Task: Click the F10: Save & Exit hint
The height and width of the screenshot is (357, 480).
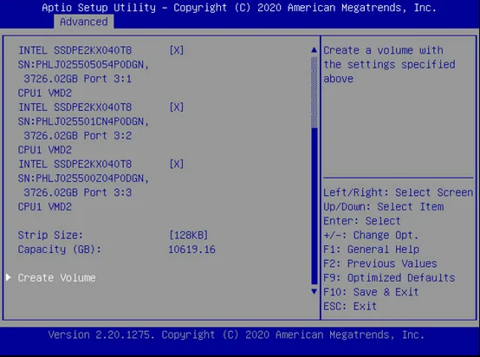Action: [x=371, y=292]
